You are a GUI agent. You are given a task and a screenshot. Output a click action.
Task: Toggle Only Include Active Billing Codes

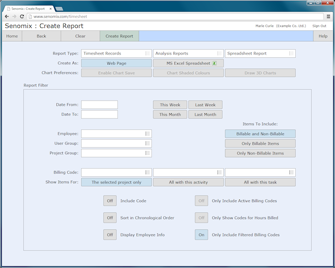201,200
